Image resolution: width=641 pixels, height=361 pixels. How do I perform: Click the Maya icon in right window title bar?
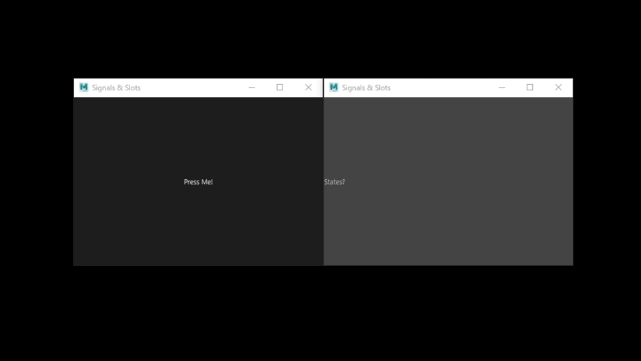point(334,88)
